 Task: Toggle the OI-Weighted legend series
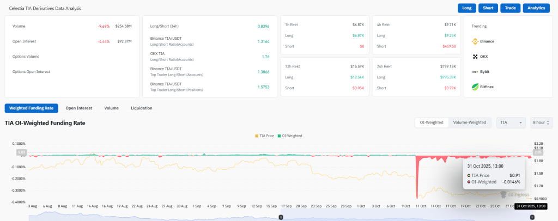(x=289, y=136)
